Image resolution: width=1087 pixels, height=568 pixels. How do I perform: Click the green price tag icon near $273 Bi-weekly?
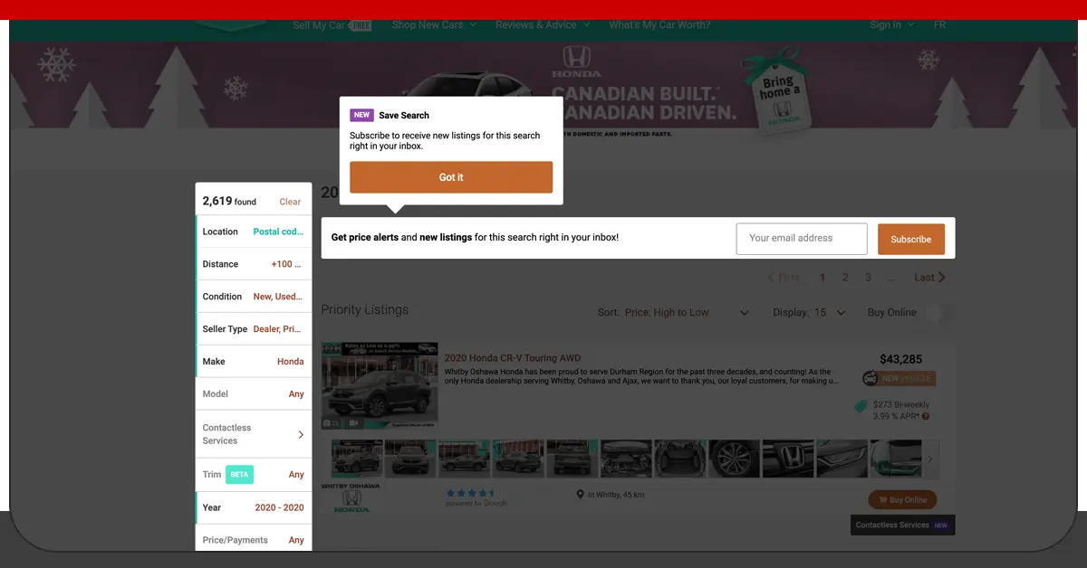tap(861, 406)
